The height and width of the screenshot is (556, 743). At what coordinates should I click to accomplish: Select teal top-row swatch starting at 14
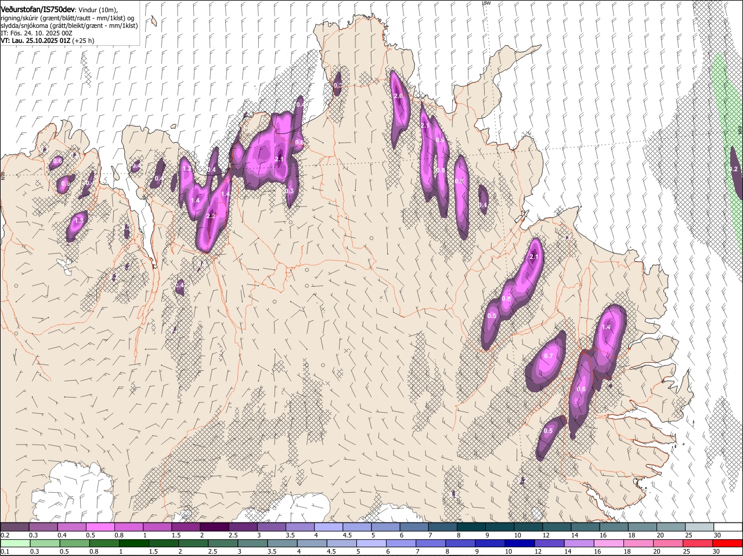pyautogui.click(x=585, y=526)
